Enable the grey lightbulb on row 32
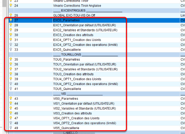 point(11,45)
